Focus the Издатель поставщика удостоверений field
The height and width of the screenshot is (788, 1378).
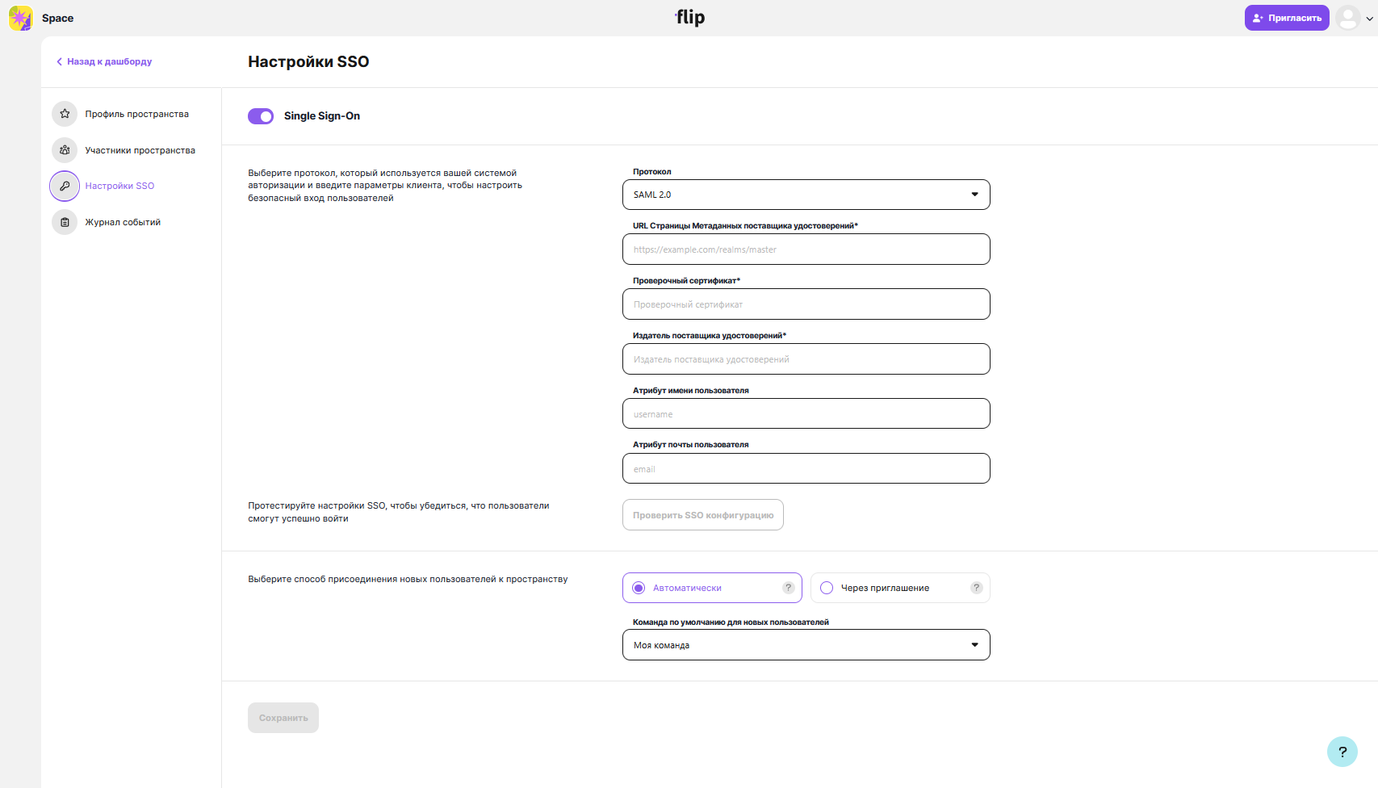pyautogui.click(x=806, y=359)
